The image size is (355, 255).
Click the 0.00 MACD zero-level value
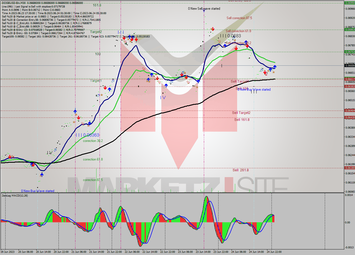coord(348,222)
